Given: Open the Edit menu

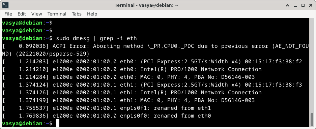Looking at the screenshot, I should pyautogui.click(x=22, y=14).
